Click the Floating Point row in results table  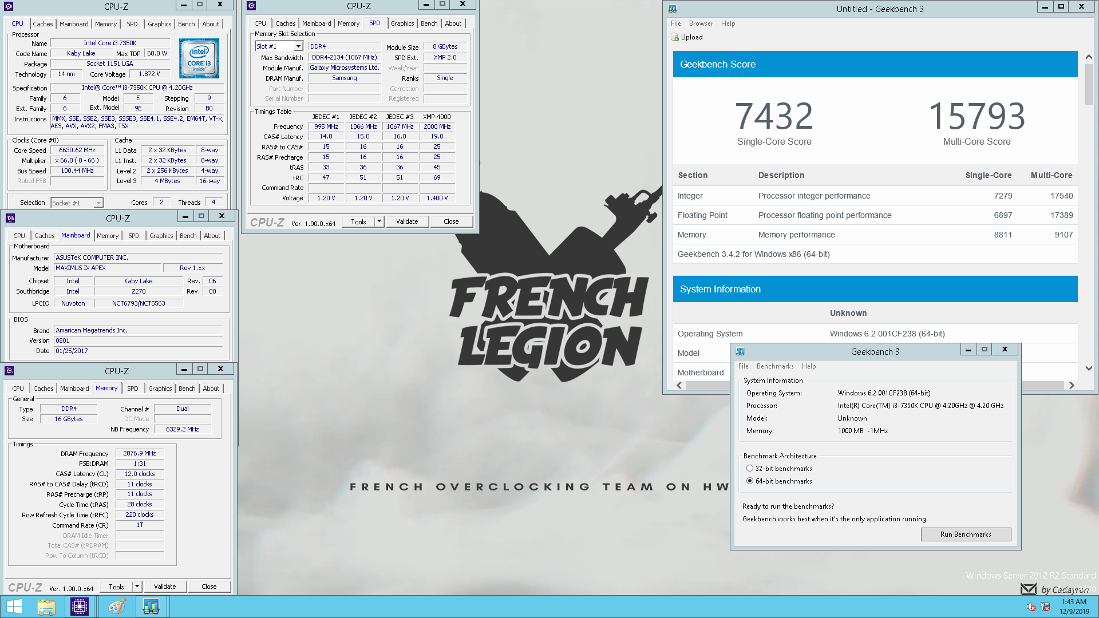tap(875, 215)
